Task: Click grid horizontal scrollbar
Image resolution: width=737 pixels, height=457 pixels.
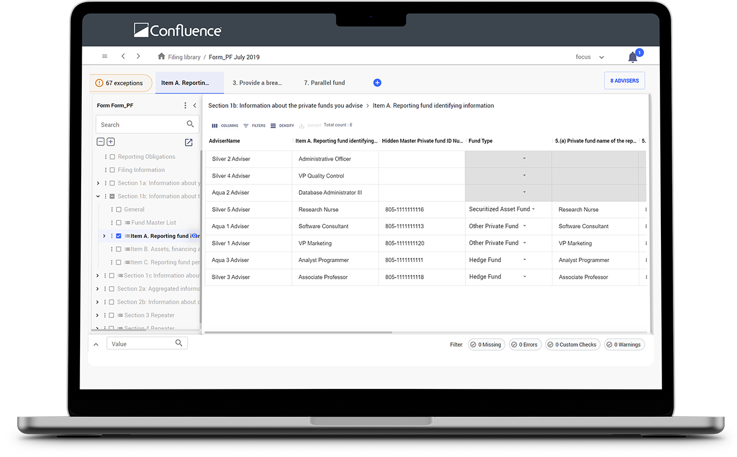Action: coord(299,333)
